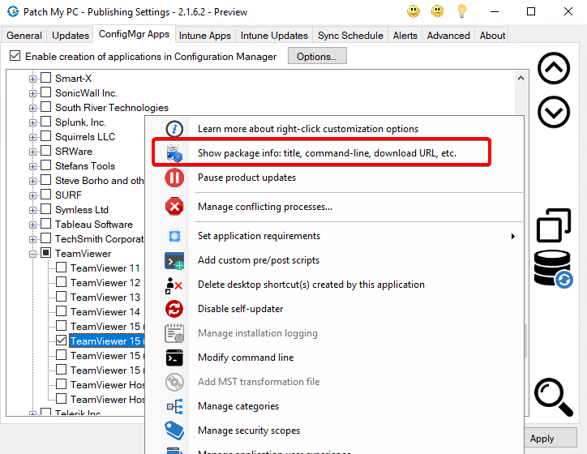Toggle the TeamViewer parent vendor checkbox
Viewport: 587px width, 454px height.
click(45, 253)
